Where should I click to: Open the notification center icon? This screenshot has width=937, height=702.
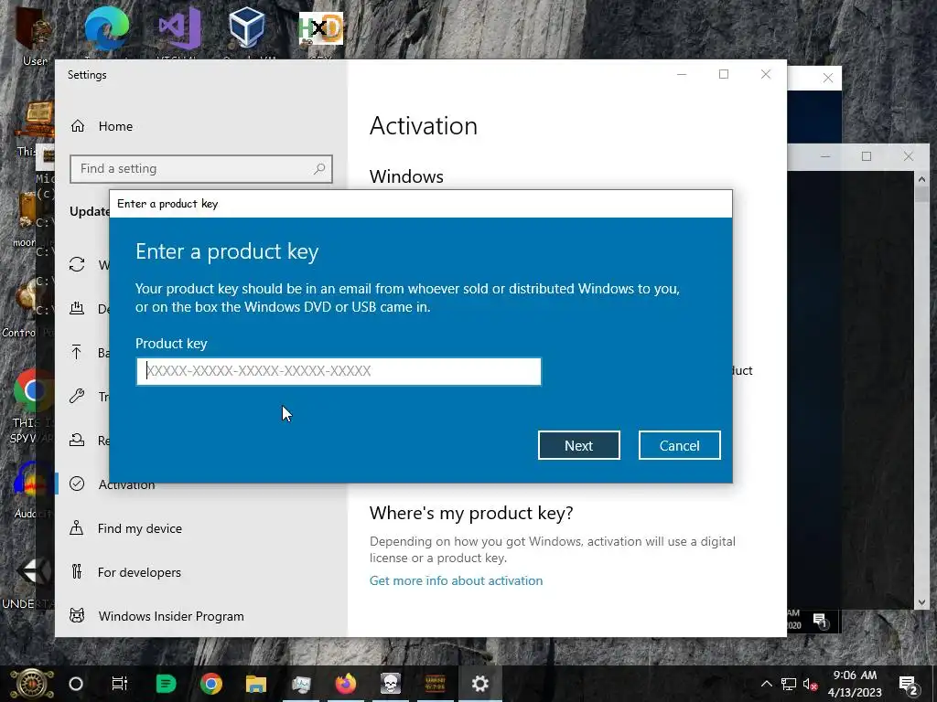[x=908, y=685]
